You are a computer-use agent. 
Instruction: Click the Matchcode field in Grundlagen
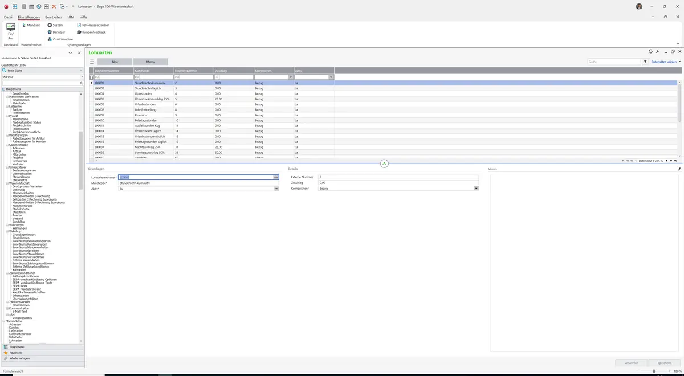[198, 183]
